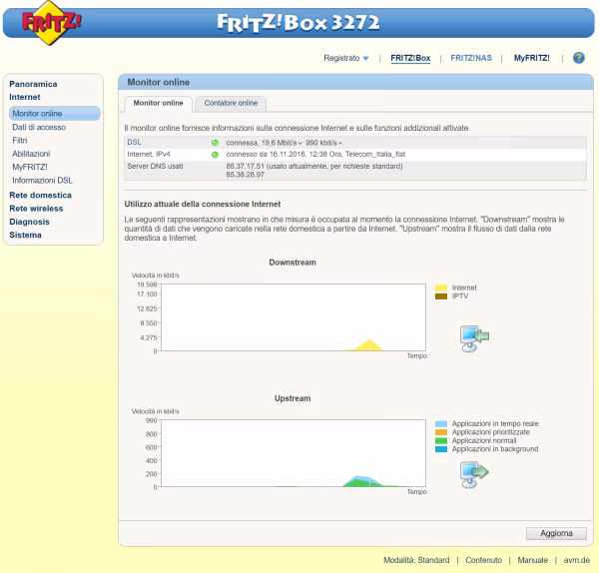Click the Applicazioni in tempo reale swatch

[x=441, y=424]
